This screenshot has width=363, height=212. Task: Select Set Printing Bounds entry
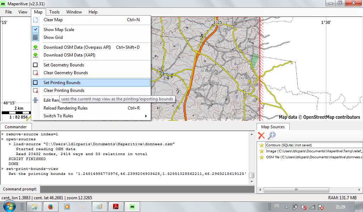[91, 83]
